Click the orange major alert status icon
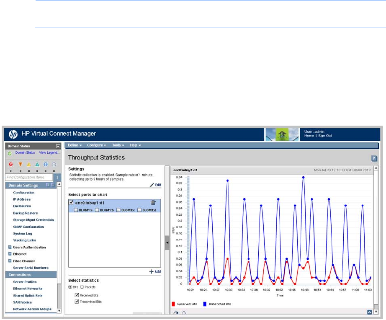Image resolution: width=386 pixels, height=320 pixels. [20, 165]
